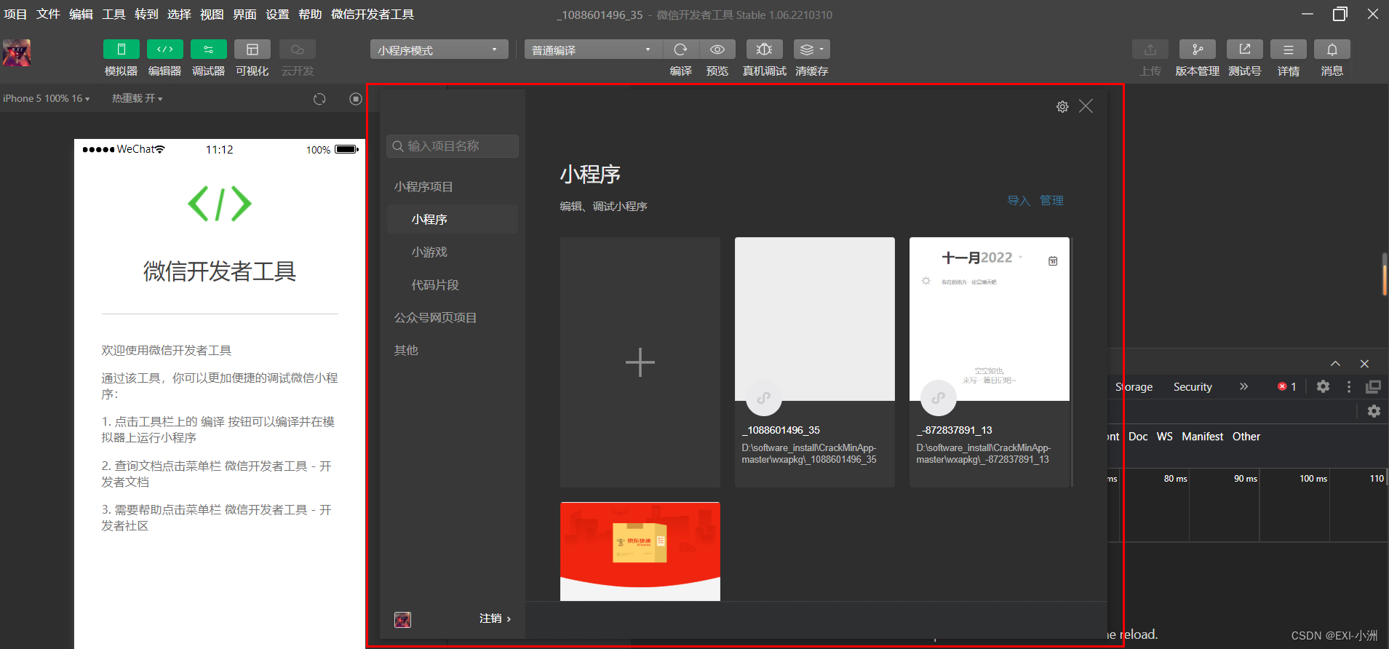1389x649 pixels.
Task: Expand the iPhone 5 device dropdown
Action: [47, 98]
